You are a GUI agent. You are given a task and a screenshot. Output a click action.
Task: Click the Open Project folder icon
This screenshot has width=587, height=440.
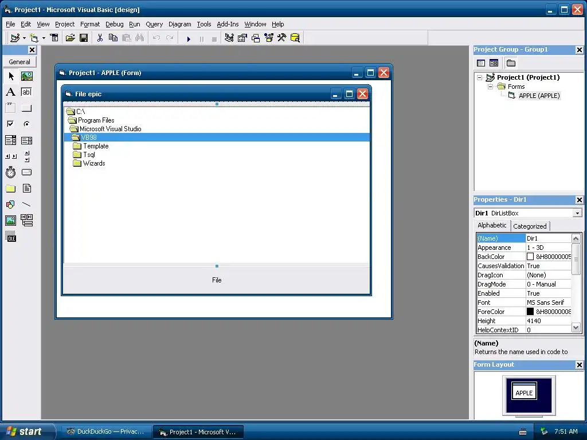70,38
